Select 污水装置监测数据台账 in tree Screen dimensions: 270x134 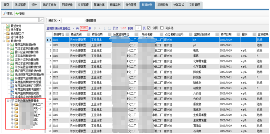click(x=28, y=67)
